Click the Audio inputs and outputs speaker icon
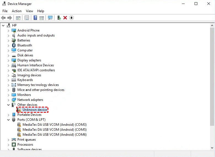Screen dimensions: 215x157 tap(14, 35)
